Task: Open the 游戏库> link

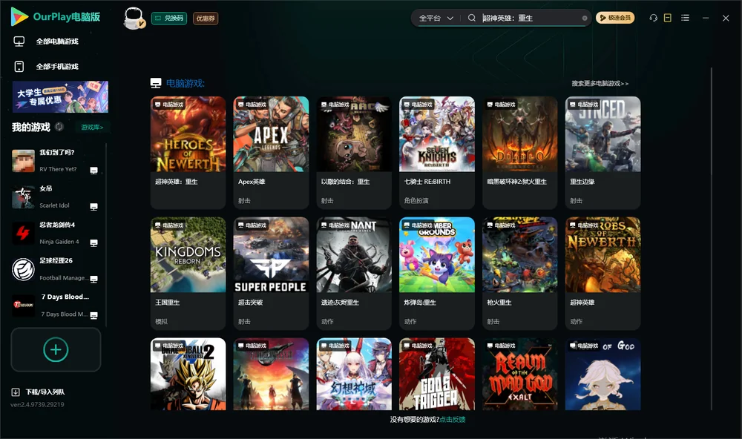Action: (x=92, y=127)
